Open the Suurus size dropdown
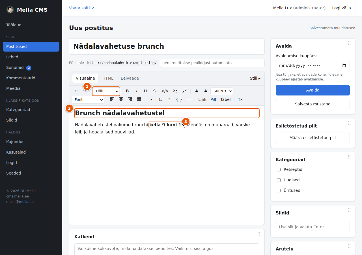 (222, 91)
